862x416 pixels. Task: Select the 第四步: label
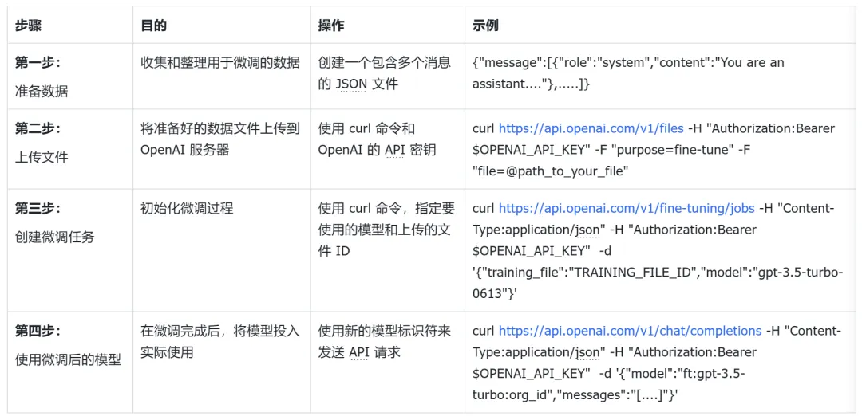click(x=38, y=331)
